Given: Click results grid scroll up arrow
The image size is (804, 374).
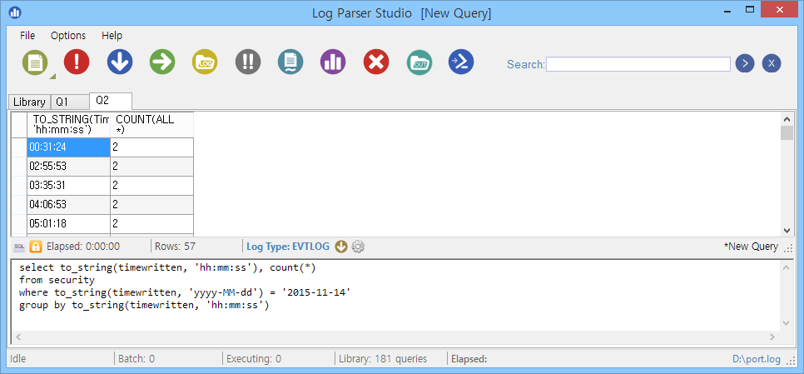Looking at the screenshot, I should pos(787,118).
